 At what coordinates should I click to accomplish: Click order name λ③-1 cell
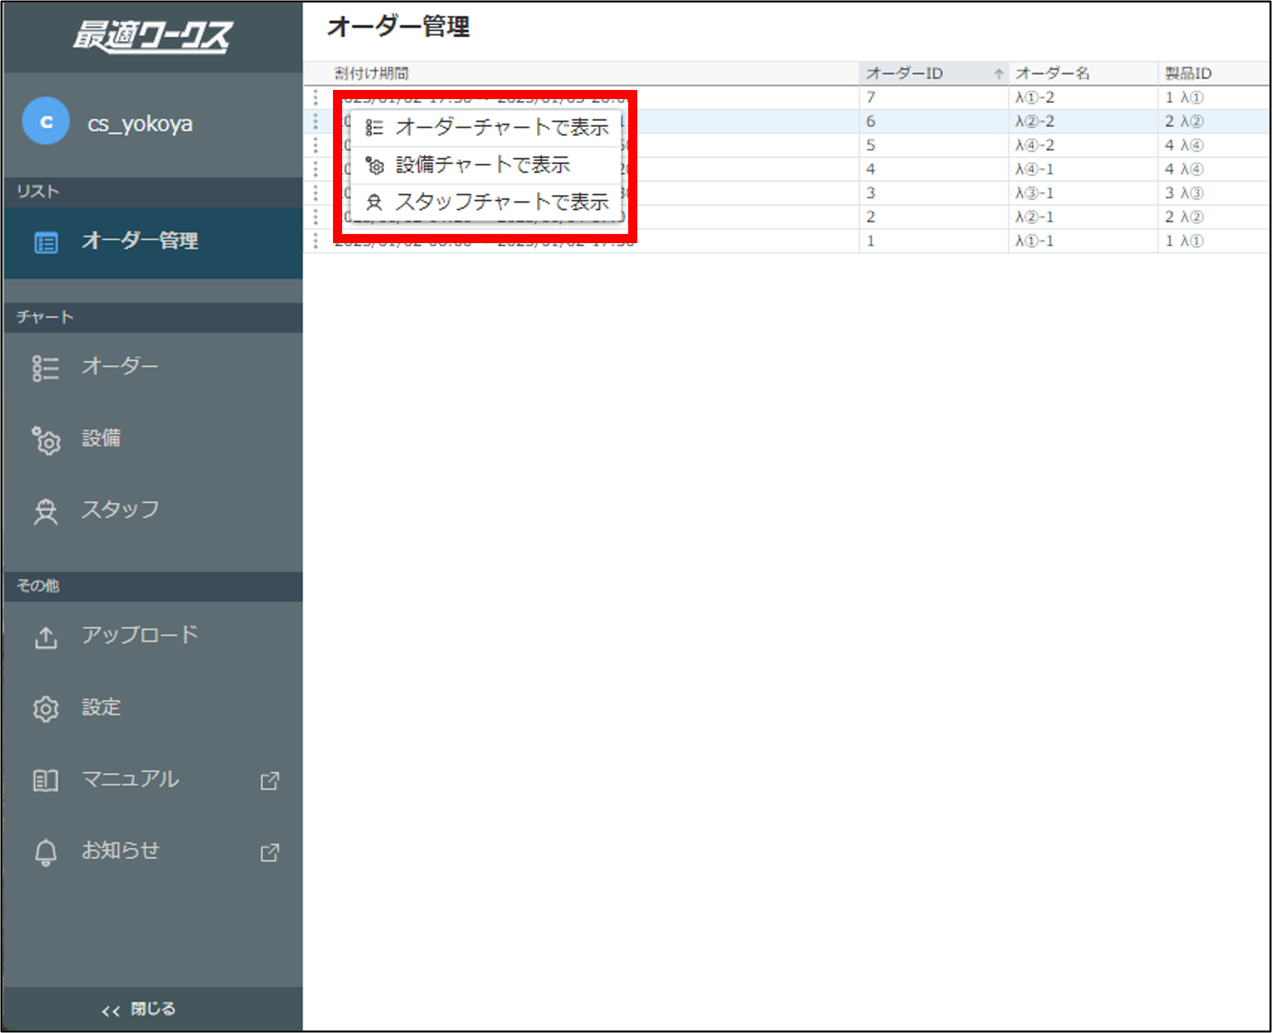1083,193
